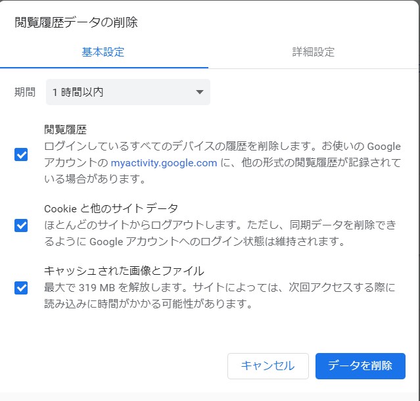
Task: Open the 詳細設定 tab
Action: tap(314, 52)
